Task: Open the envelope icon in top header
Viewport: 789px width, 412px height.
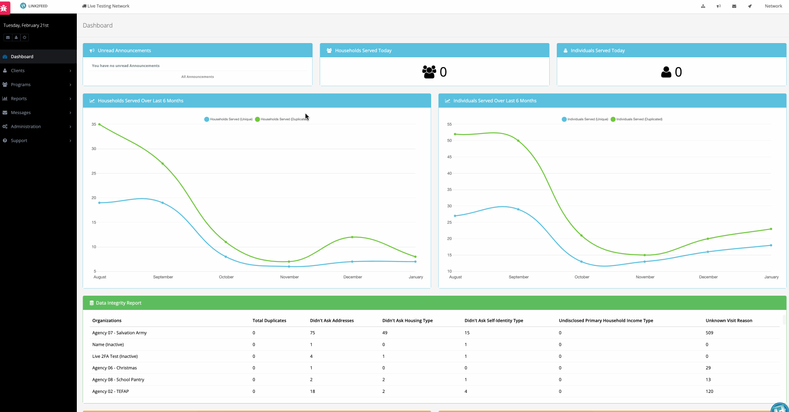Action: point(734,6)
